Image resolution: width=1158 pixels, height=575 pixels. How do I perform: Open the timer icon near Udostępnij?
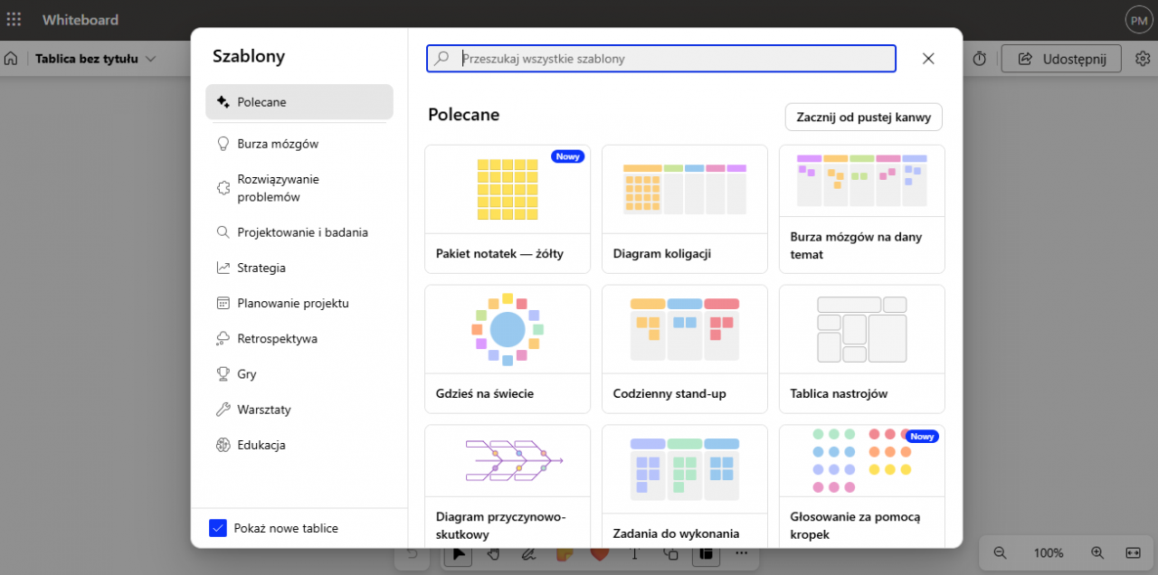(980, 59)
